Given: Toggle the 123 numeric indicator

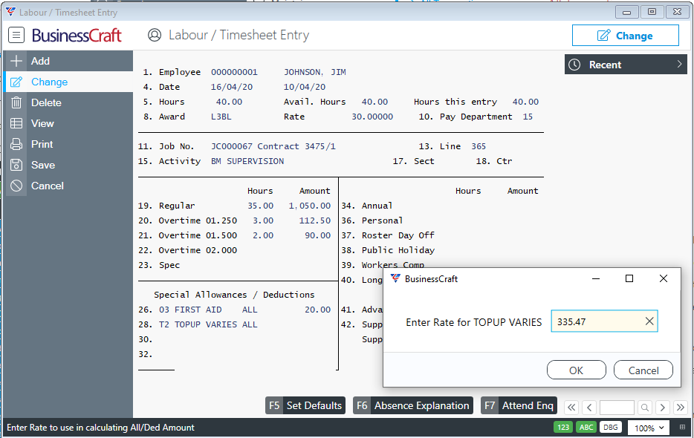Looking at the screenshot, I should (x=563, y=428).
